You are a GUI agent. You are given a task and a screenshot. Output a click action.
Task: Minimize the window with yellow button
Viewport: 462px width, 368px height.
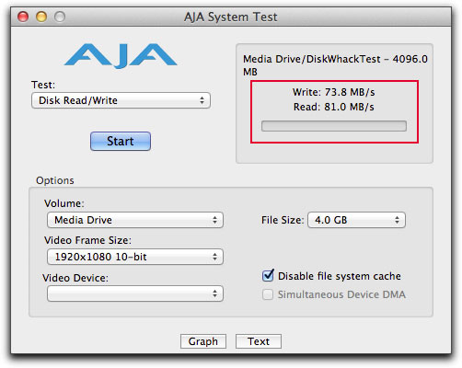pyautogui.click(x=41, y=17)
